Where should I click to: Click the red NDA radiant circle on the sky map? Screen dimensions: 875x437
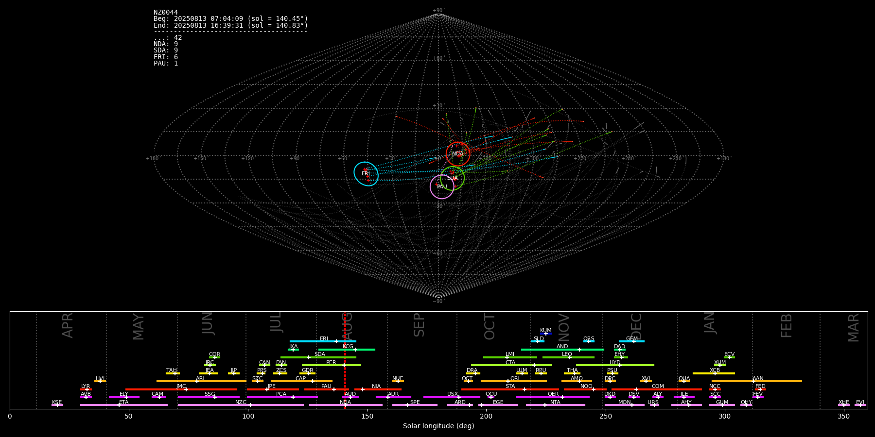[458, 154]
